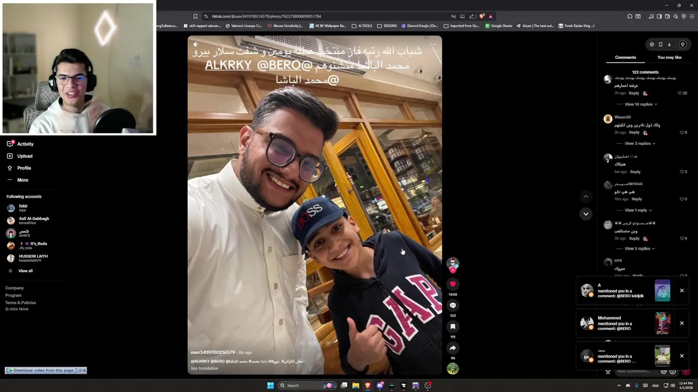
Task: Expand View 1 reply under HEYDAR
Action: (638, 210)
